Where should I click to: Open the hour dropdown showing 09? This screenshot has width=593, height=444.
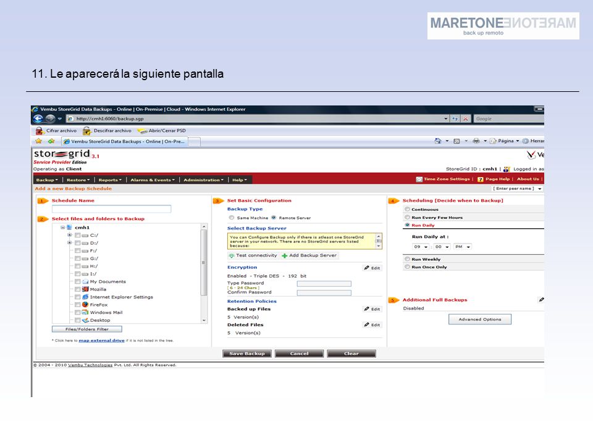[421, 247]
